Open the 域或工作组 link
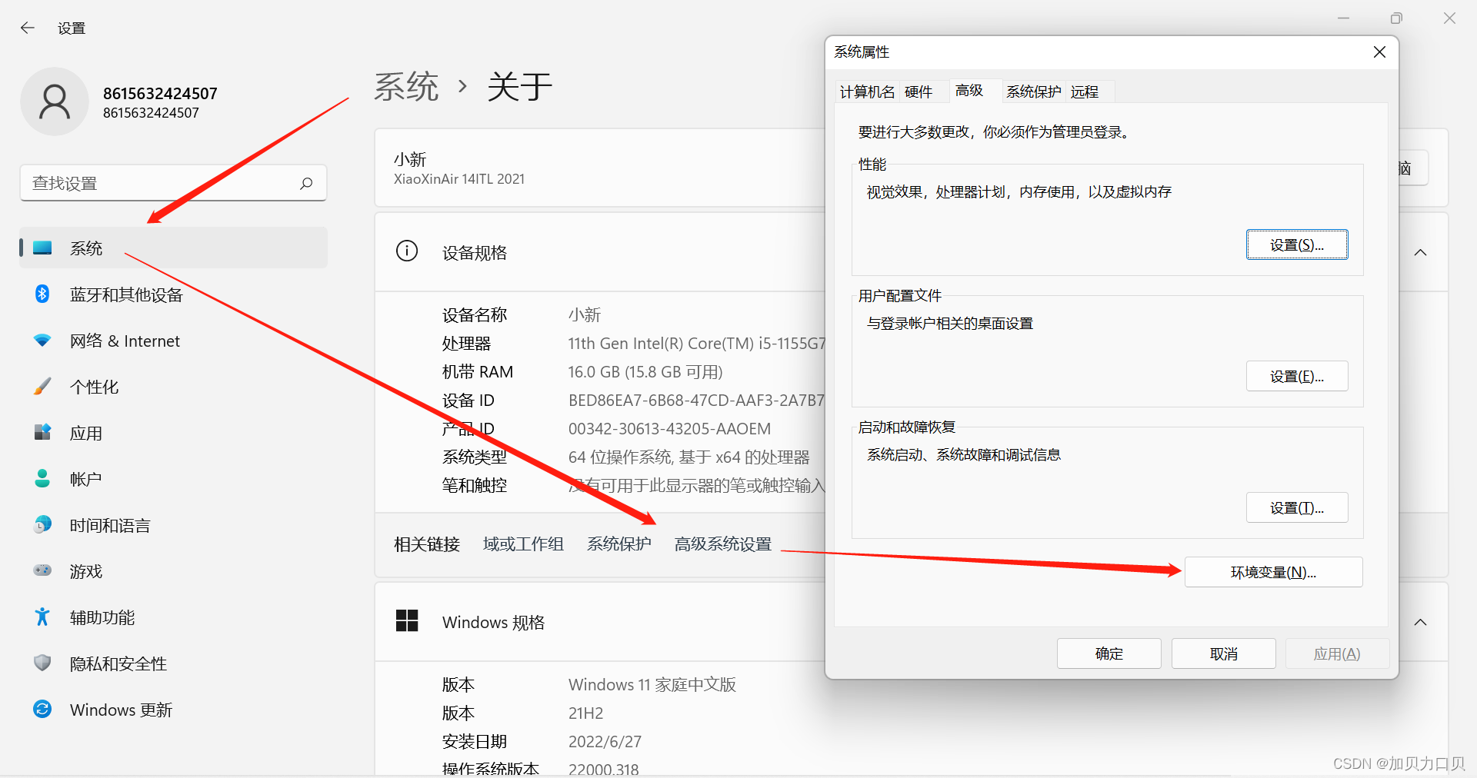This screenshot has width=1477, height=778. pos(523,544)
